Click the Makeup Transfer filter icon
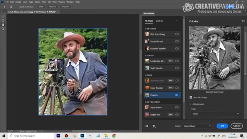The image size is (247, 139). (x=147, y=49)
